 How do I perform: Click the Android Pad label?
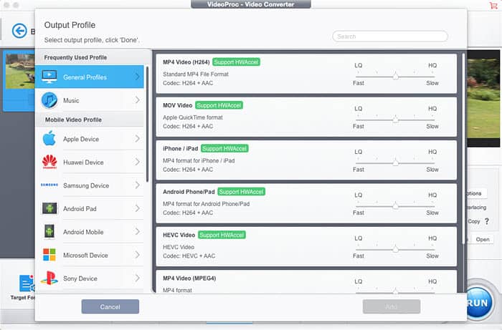click(80, 209)
